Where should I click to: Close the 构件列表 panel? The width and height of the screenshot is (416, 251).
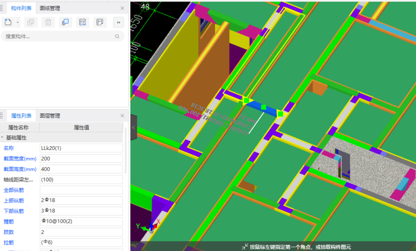[122, 8]
